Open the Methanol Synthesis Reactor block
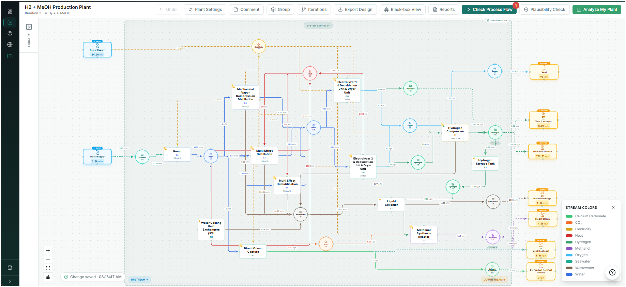626x287 pixels. tap(424, 235)
